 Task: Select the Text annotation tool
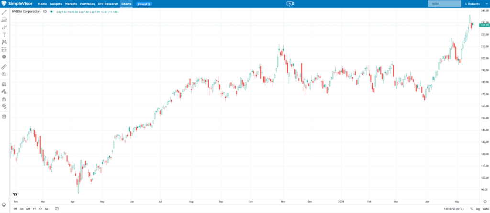tap(4, 34)
